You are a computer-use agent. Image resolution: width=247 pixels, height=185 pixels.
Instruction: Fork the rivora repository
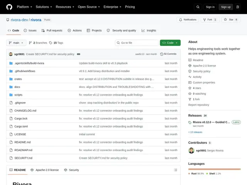coord(210,20)
